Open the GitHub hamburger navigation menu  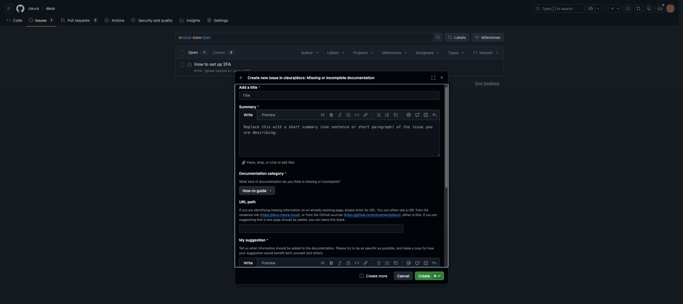(x=9, y=9)
